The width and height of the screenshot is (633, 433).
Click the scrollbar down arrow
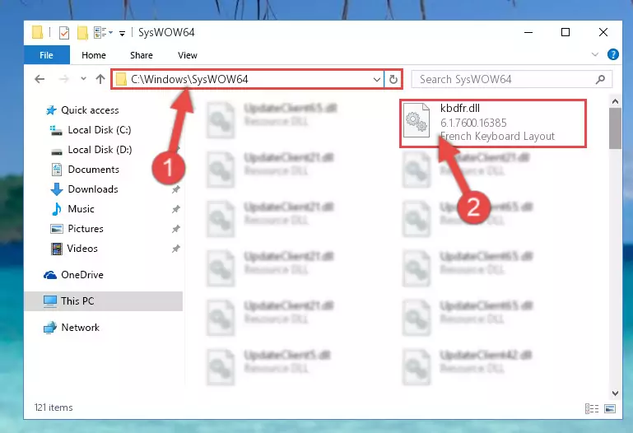click(615, 393)
